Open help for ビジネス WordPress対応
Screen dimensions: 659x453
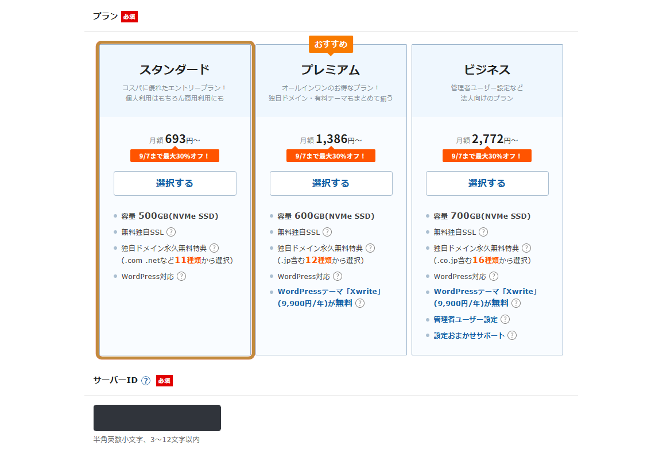(x=494, y=276)
